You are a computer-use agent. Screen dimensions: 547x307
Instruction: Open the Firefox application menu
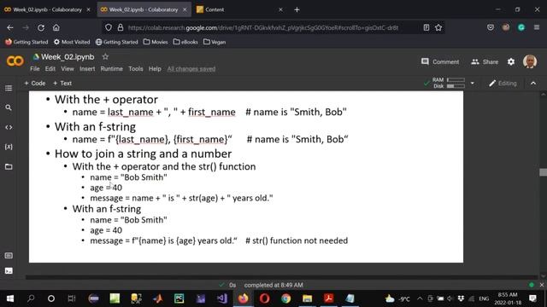537,27
